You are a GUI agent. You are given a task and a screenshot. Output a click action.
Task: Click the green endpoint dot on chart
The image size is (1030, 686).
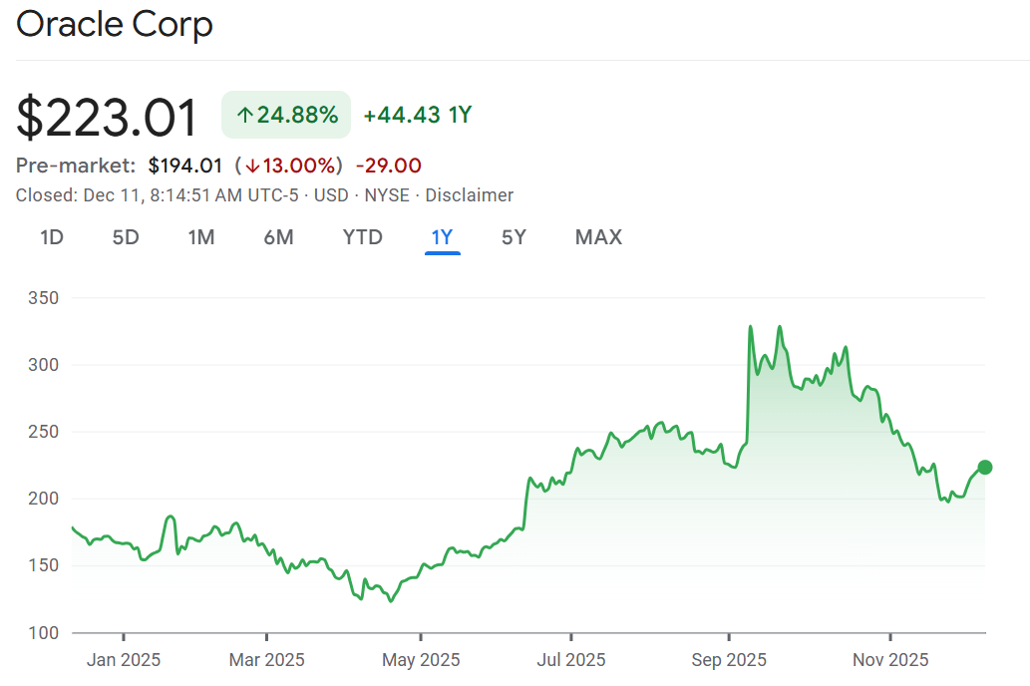point(985,468)
